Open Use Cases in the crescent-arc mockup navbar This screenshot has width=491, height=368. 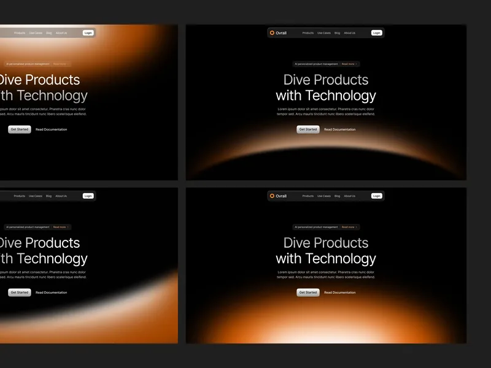tap(324, 33)
